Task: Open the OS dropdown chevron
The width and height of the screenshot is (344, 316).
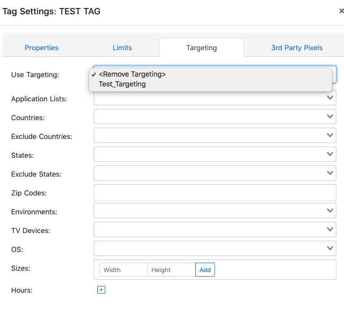Action: (x=330, y=248)
